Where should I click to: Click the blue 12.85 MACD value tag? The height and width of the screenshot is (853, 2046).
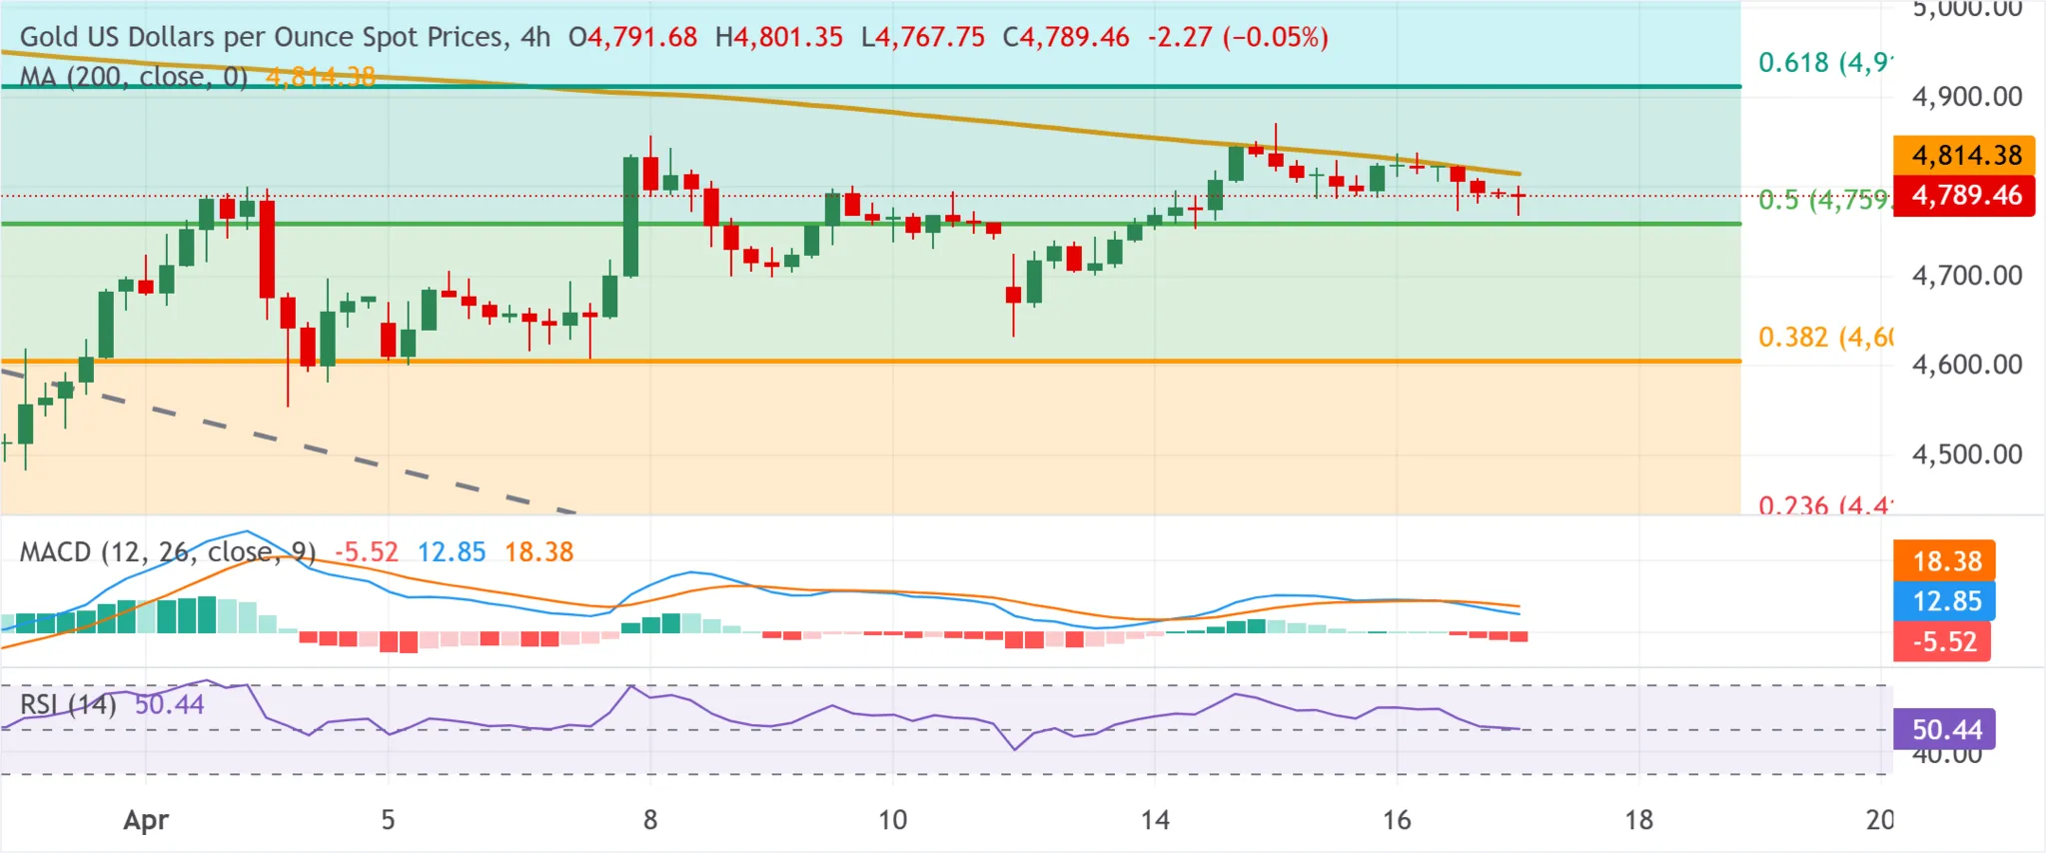click(1943, 601)
